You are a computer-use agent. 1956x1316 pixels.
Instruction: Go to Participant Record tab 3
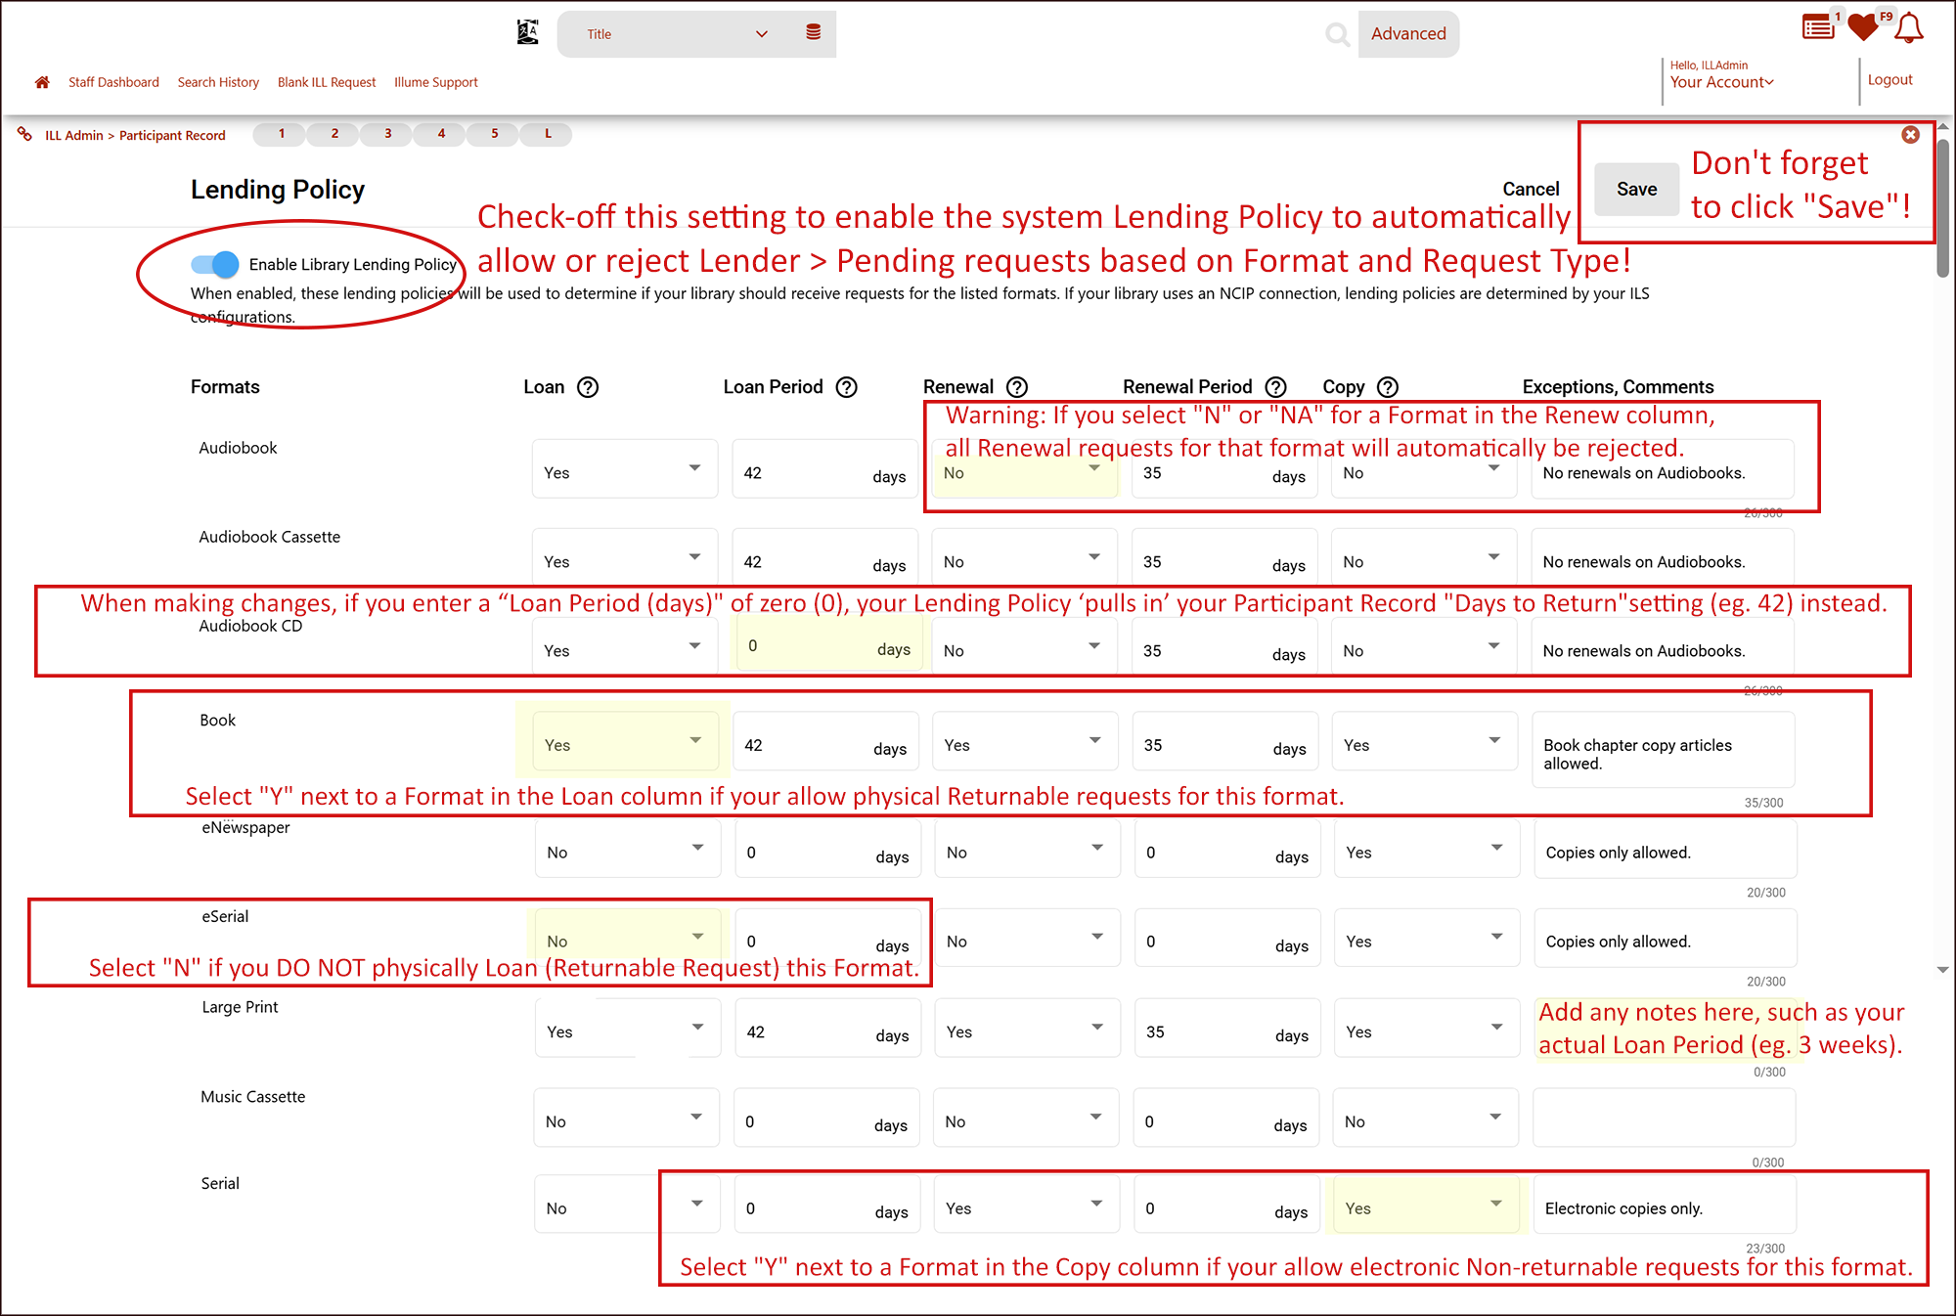pyautogui.click(x=388, y=134)
